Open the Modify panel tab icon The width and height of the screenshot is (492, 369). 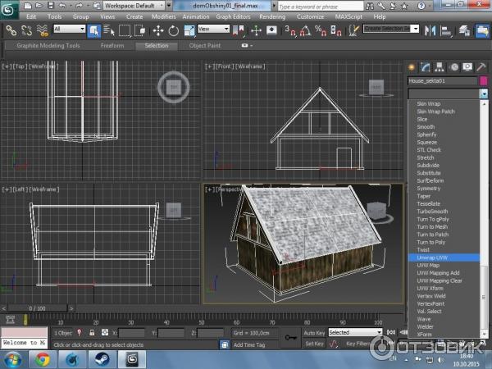pos(425,68)
